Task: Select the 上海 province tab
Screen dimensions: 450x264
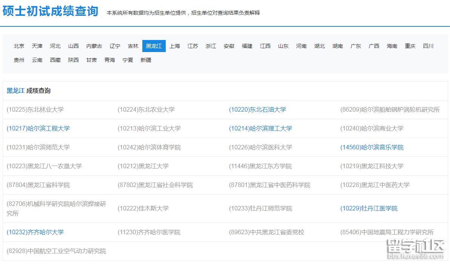Action: [174, 46]
